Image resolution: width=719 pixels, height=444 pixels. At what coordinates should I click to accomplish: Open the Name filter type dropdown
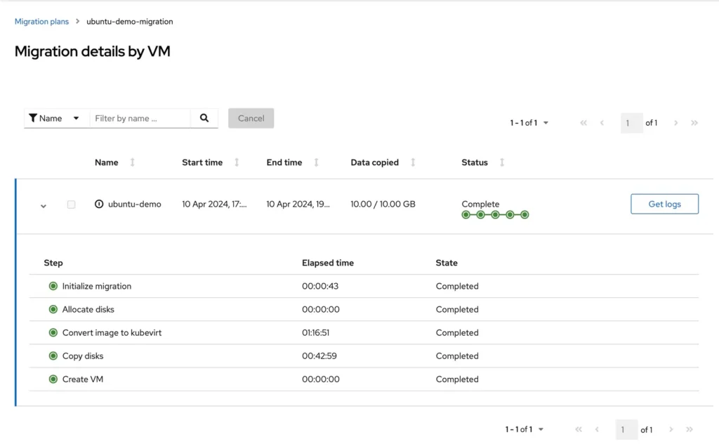coord(56,118)
